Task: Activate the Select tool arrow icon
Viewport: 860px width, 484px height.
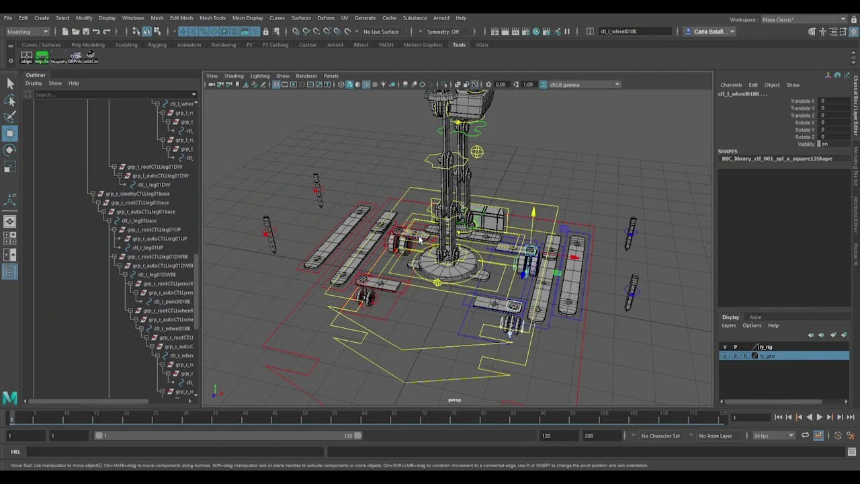Action: point(9,83)
